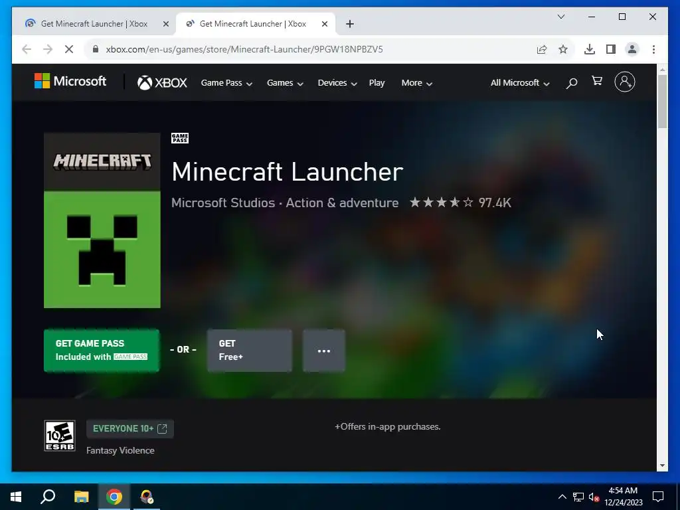Expand the Games menu

tap(285, 83)
